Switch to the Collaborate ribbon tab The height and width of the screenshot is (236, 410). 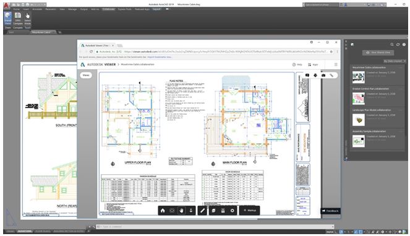coord(108,9)
